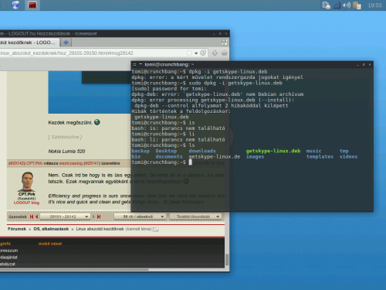Screen dimensions: 386x290
Task: Open the 29101 - 29142 range dropdown
Action: (65, 217)
